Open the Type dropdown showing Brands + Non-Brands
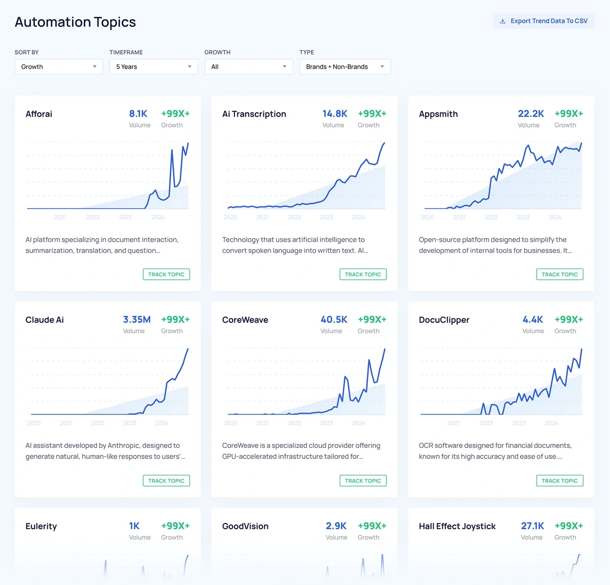The width and height of the screenshot is (610, 585). tap(345, 67)
